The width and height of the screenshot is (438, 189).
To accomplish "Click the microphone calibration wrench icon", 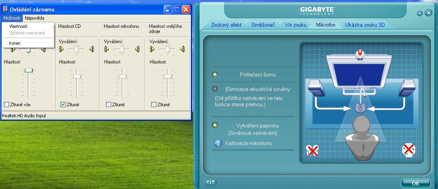I will click(x=218, y=144).
